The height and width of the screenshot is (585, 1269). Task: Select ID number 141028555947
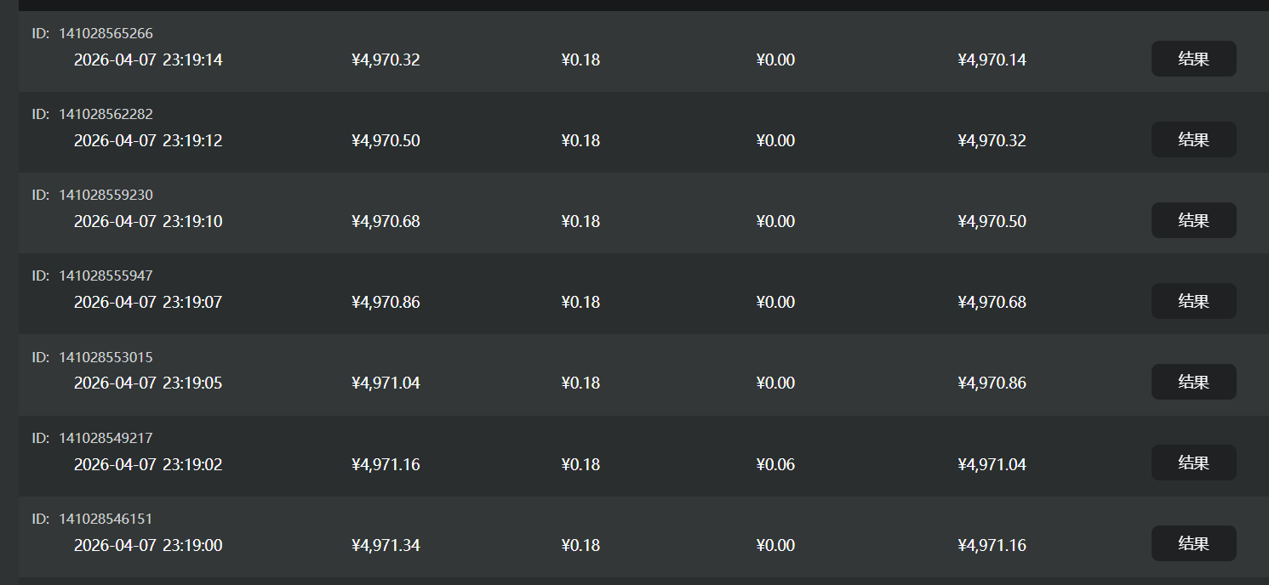106,275
